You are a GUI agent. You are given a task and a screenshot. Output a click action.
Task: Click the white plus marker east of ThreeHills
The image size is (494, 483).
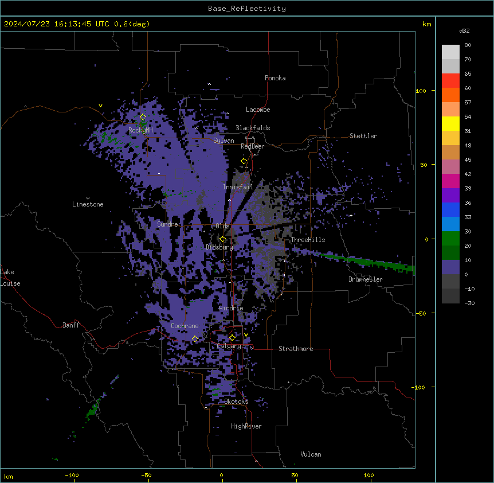click(351, 215)
